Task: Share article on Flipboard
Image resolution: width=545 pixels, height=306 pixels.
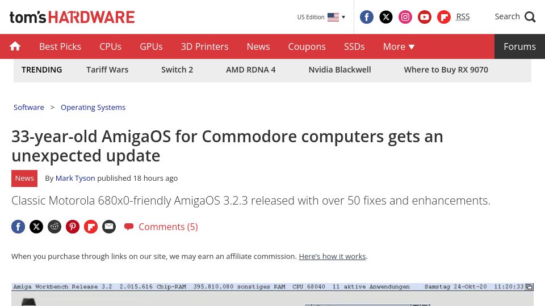Action: pyautogui.click(x=91, y=227)
